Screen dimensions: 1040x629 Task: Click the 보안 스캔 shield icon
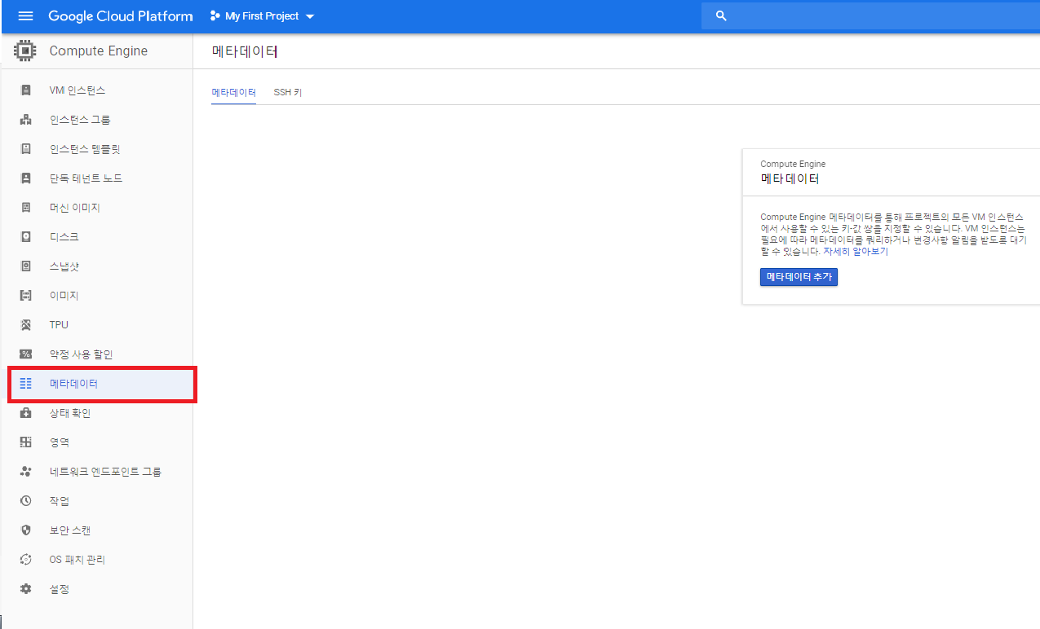click(x=25, y=530)
